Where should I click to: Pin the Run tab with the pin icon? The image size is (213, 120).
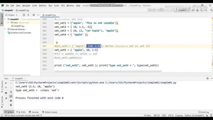point(6,98)
